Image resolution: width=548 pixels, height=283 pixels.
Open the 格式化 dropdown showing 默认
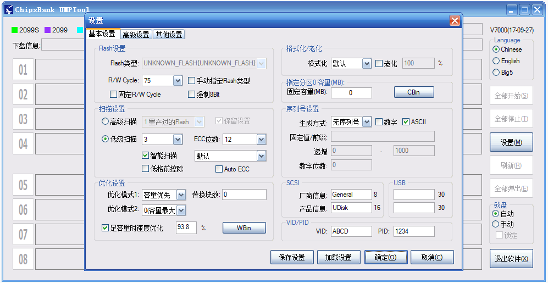click(x=367, y=64)
